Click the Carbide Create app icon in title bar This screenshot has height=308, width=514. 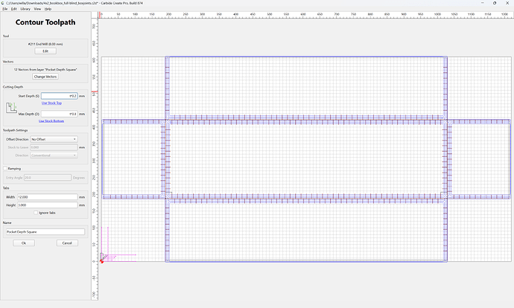point(3,3)
